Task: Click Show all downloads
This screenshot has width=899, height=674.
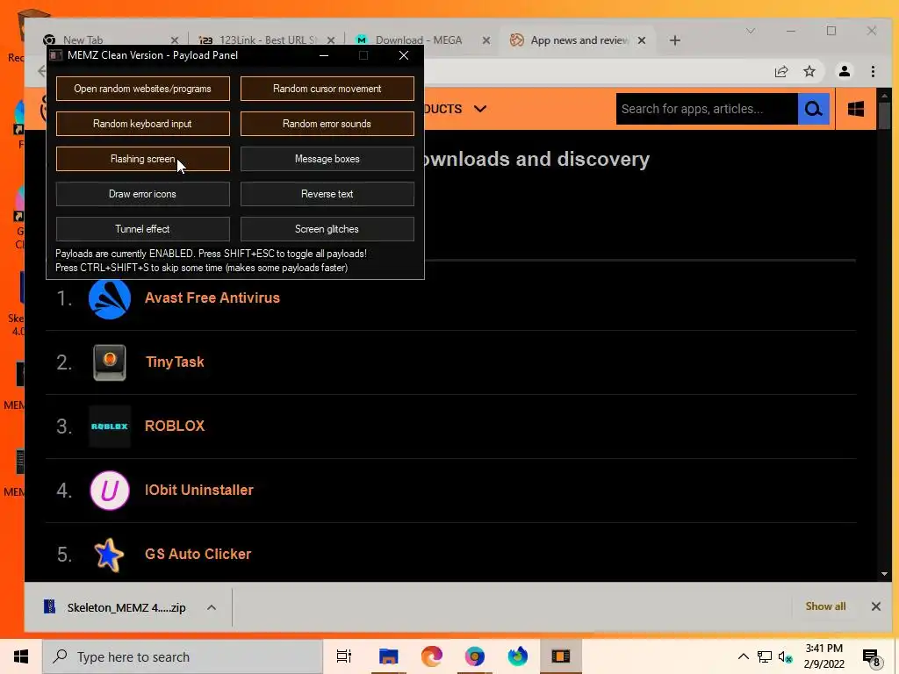Action: [825, 606]
